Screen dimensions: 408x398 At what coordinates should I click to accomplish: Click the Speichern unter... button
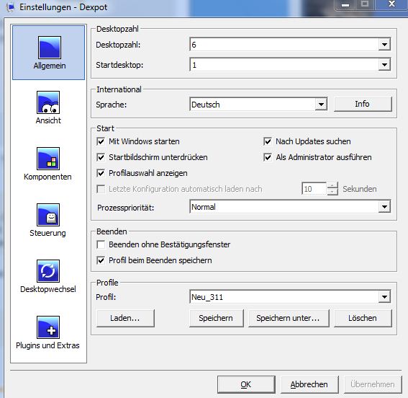289,318
